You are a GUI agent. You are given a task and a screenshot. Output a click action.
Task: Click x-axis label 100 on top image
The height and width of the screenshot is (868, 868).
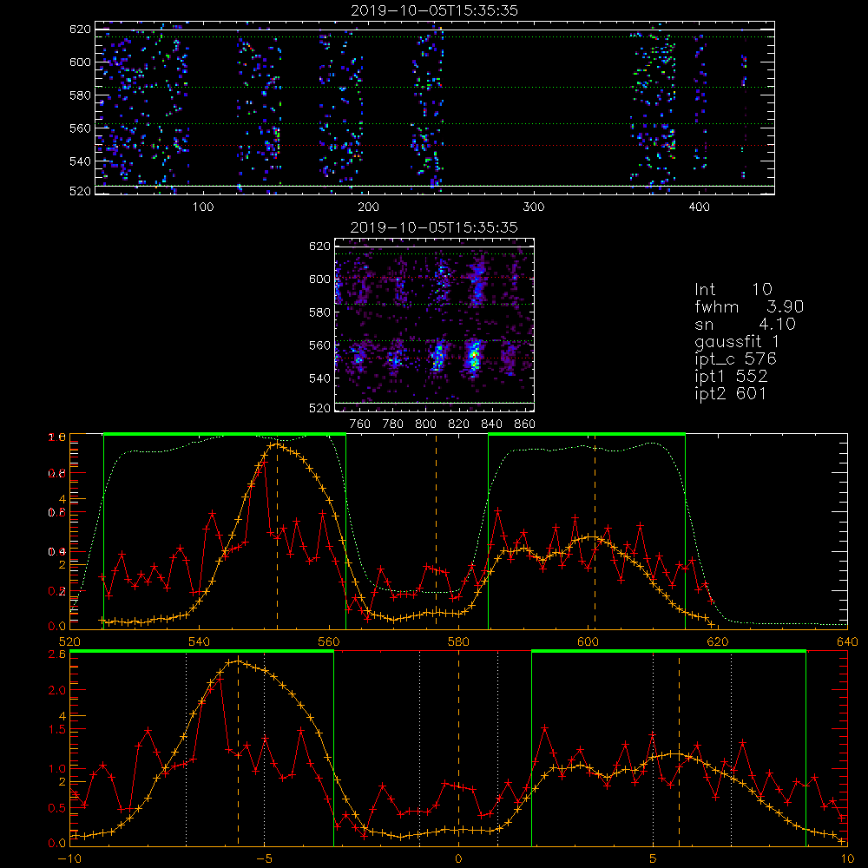(203, 207)
